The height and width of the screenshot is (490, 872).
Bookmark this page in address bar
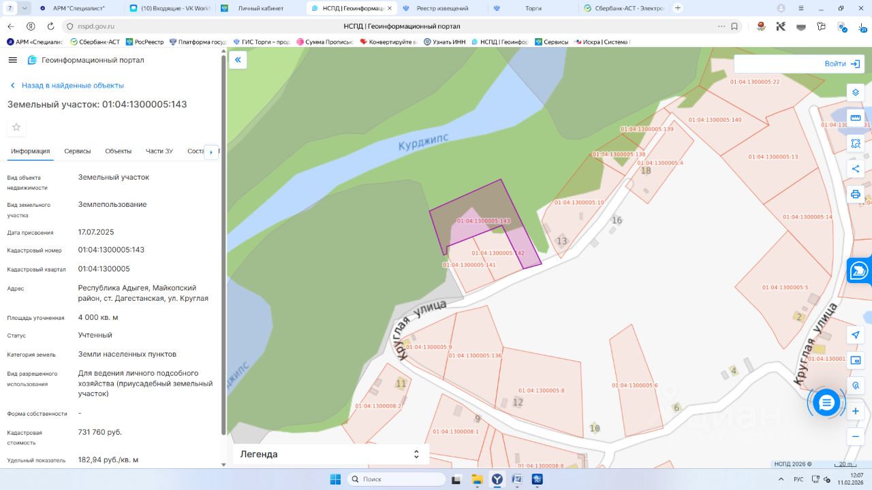(x=734, y=26)
